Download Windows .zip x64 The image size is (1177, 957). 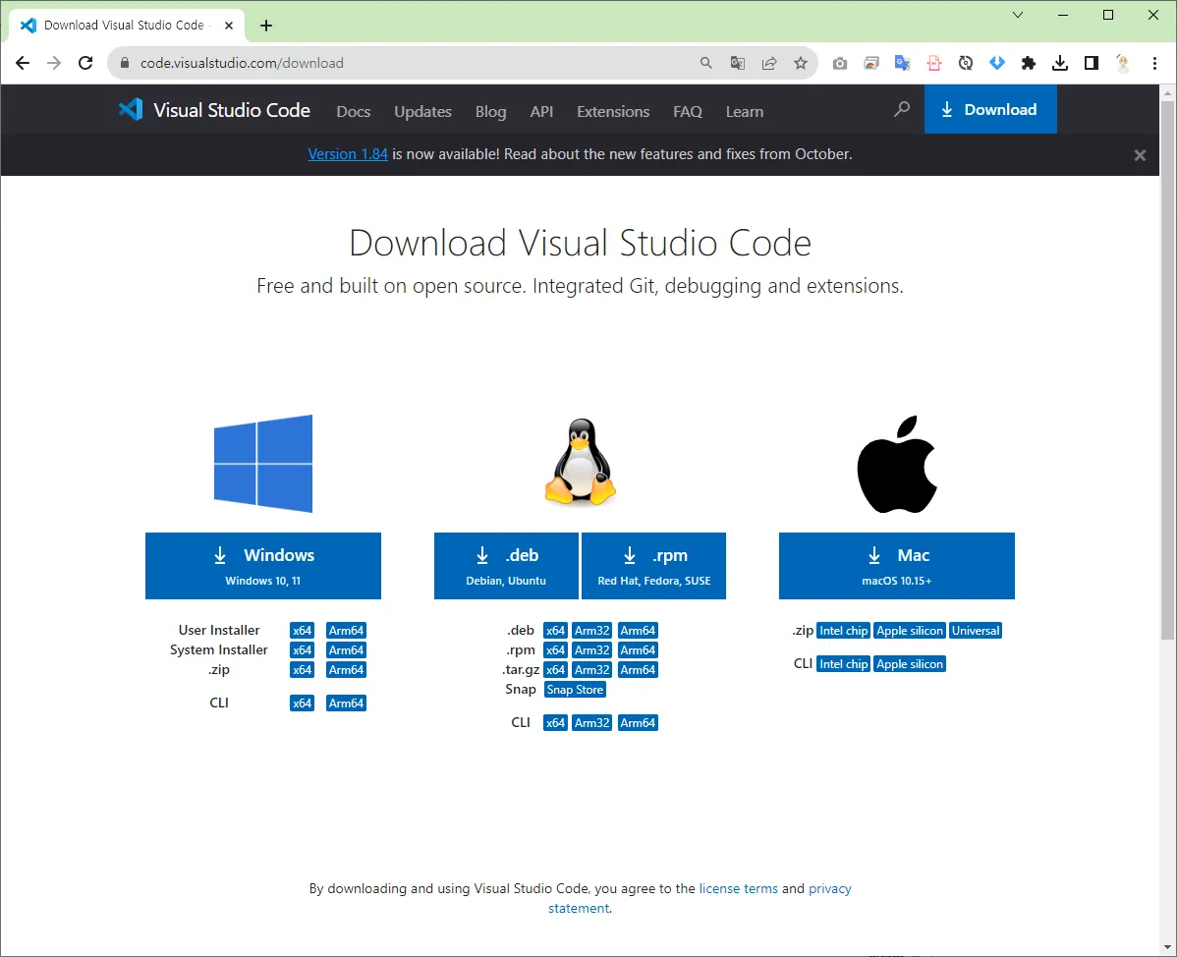point(302,669)
